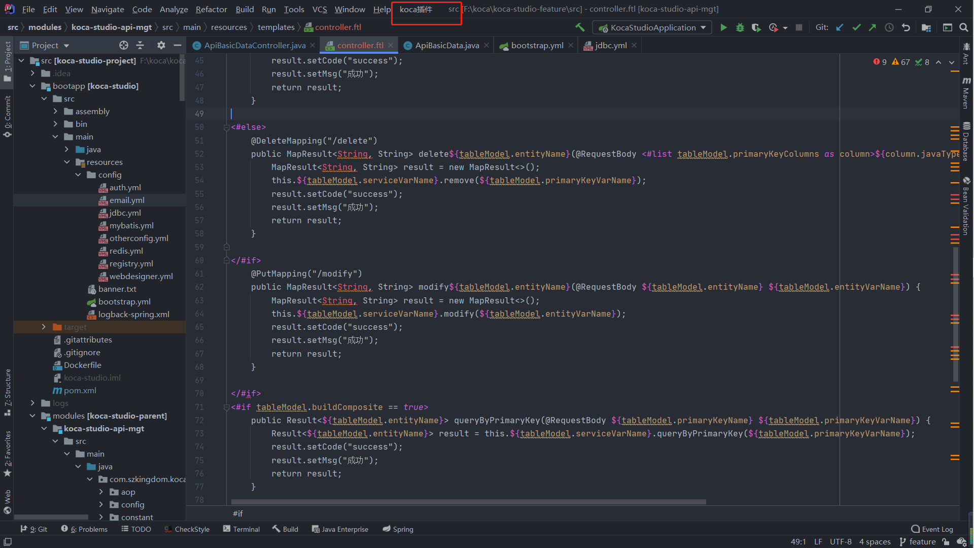Click the Revert changes icon in Git toolbar

[x=905, y=27]
